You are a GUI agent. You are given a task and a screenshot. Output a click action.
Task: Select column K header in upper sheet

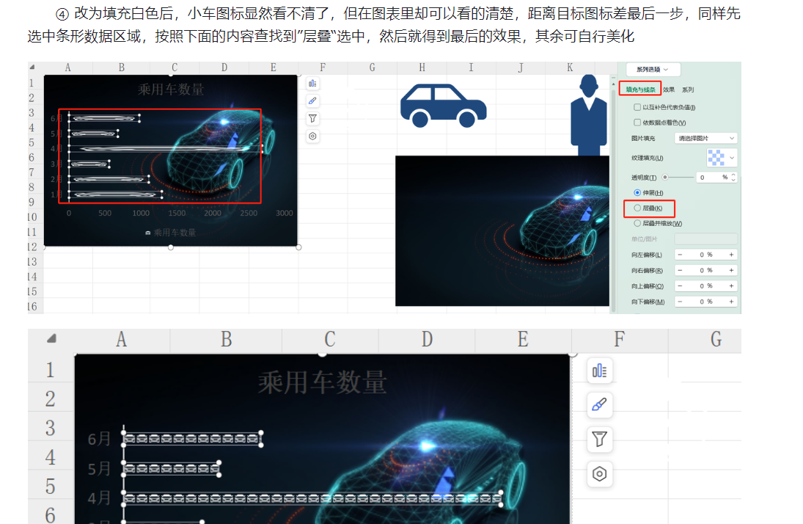pos(570,68)
